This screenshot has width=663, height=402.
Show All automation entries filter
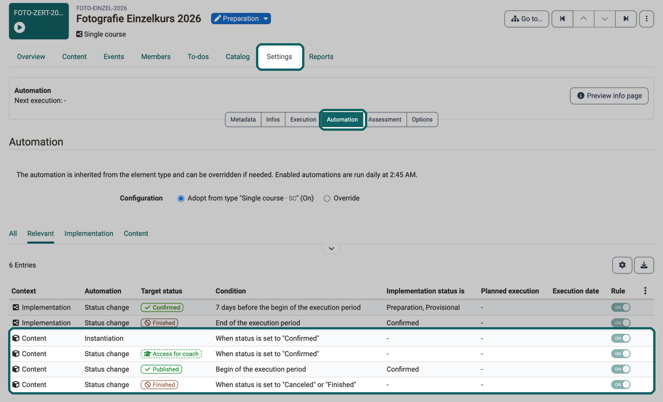click(13, 233)
